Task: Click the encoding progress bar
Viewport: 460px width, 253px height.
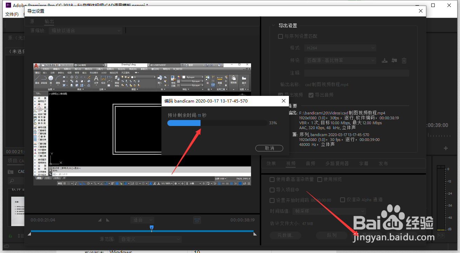Action: (217, 123)
